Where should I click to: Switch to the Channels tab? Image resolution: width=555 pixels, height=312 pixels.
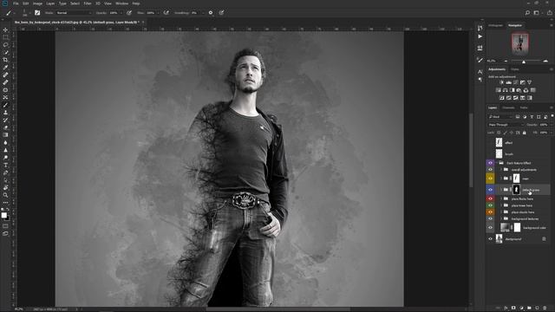click(508, 107)
